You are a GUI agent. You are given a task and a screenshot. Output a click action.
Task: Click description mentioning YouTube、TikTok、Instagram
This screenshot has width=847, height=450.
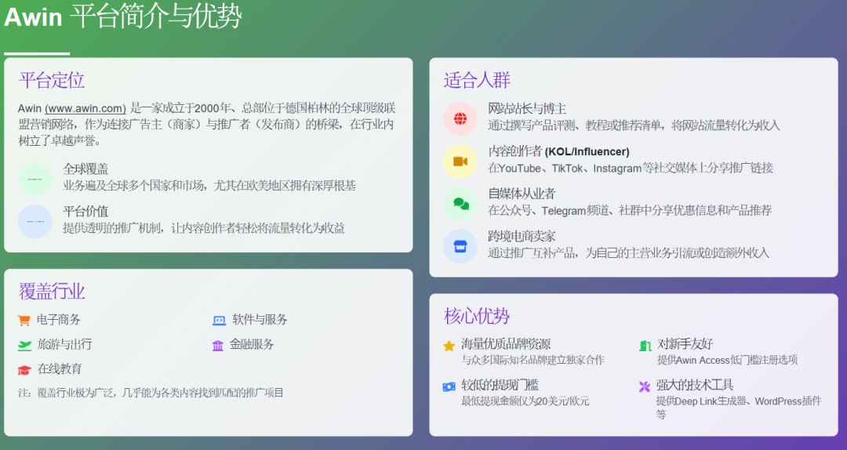(x=631, y=168)
